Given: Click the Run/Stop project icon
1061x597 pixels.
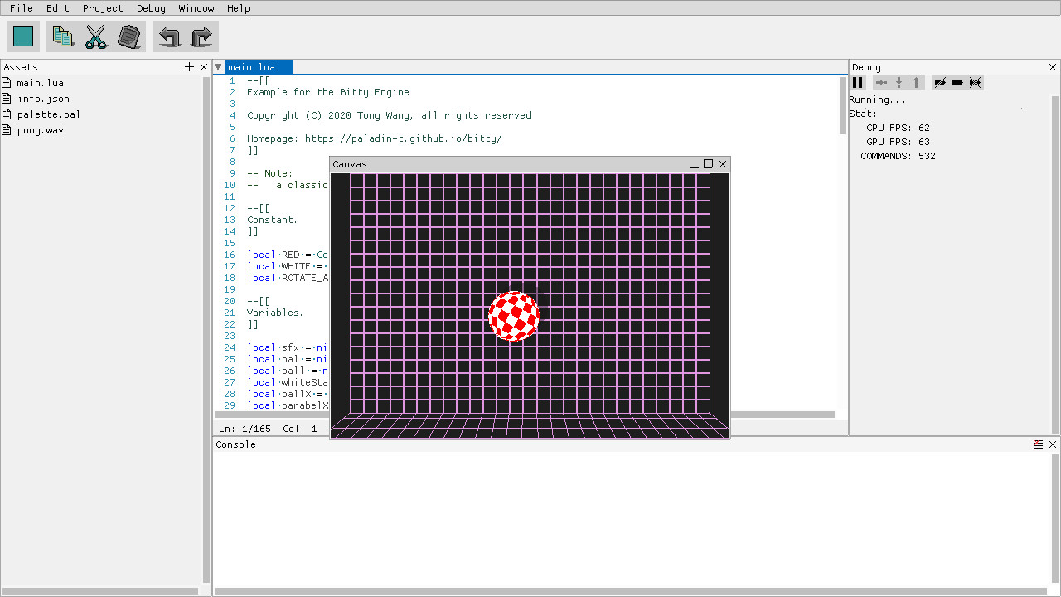Looking at the screenshot, I should [x=22, y=36].
